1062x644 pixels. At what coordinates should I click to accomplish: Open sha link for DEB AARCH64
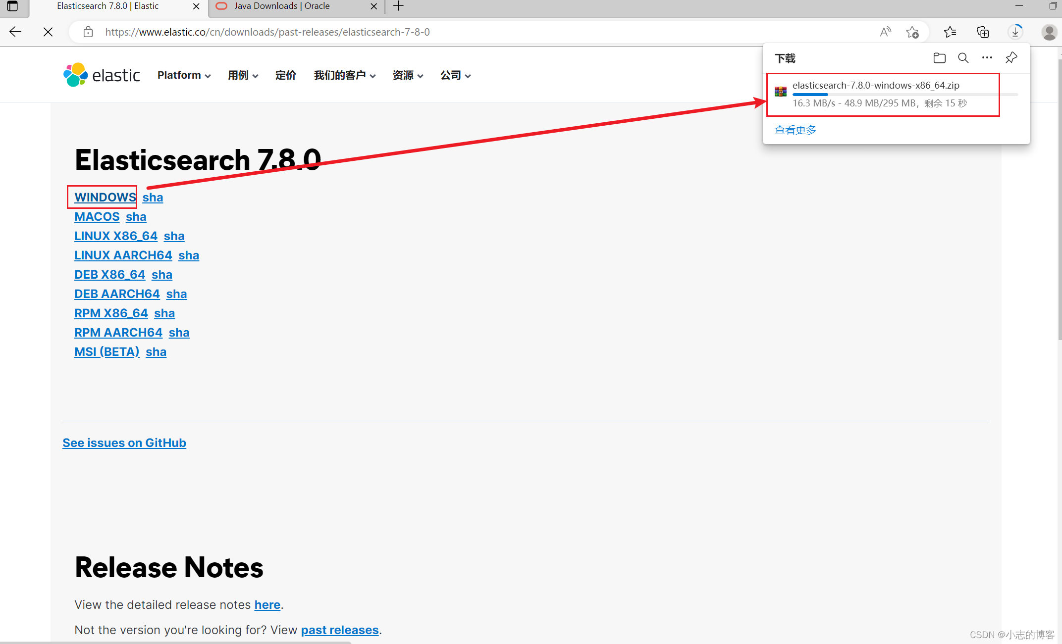(177, 294)
